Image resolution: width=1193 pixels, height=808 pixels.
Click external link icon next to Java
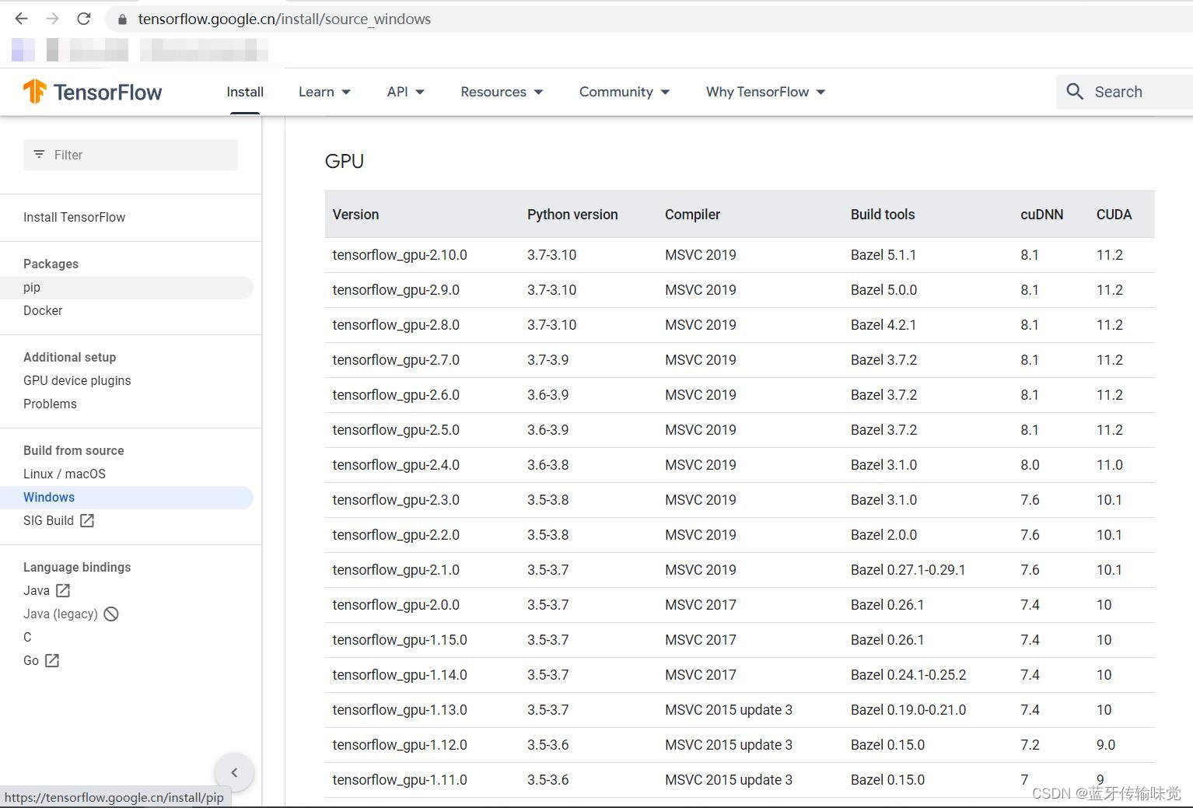tap(63, 590)
